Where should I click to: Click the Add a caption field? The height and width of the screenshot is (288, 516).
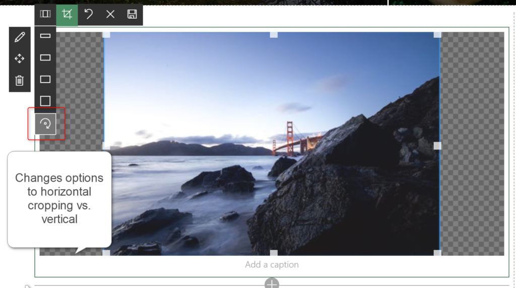[272, 265]
